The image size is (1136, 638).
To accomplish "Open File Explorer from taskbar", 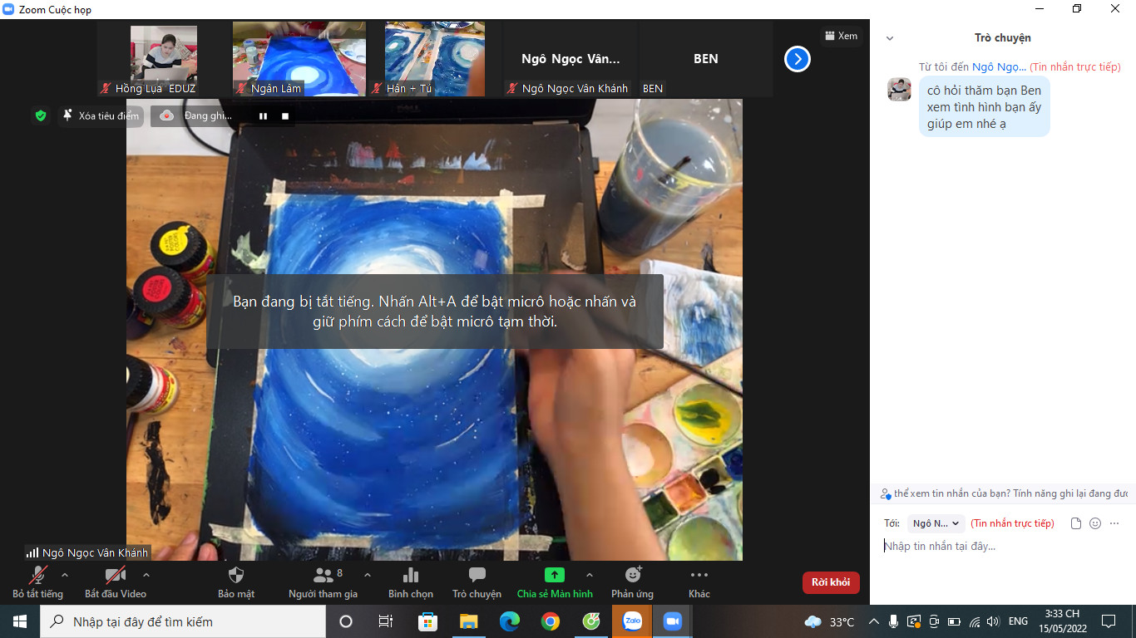I will pos(468,621).
